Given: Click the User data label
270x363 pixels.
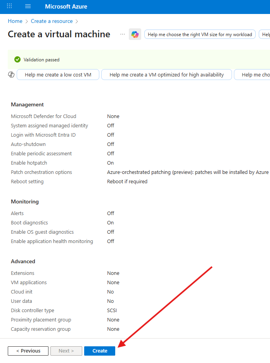Looking at the screenshot, I should [x=21, y=301].
